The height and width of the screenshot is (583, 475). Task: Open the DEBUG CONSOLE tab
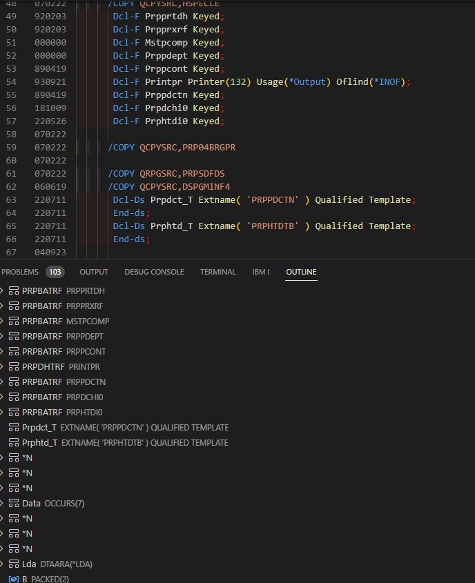pyautogui.click(x=153, y=272)
